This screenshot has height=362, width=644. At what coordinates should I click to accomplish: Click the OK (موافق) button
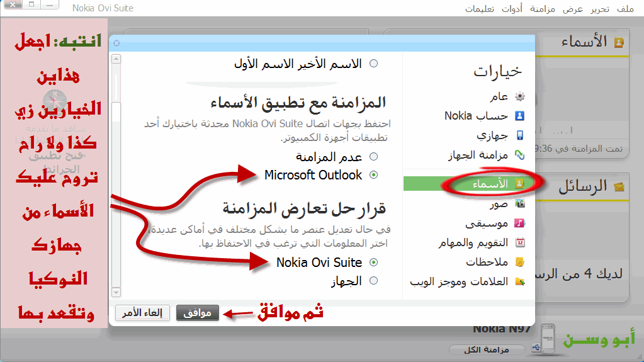pos(198,313)
